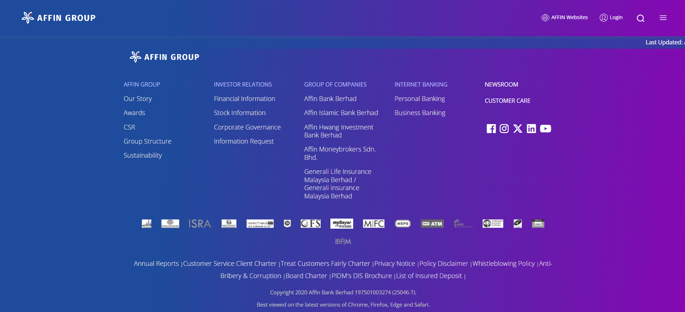The width and height of the screenshot is (685, 312).
Task: View the Privacy Notice
Action: tap(395, 264)
